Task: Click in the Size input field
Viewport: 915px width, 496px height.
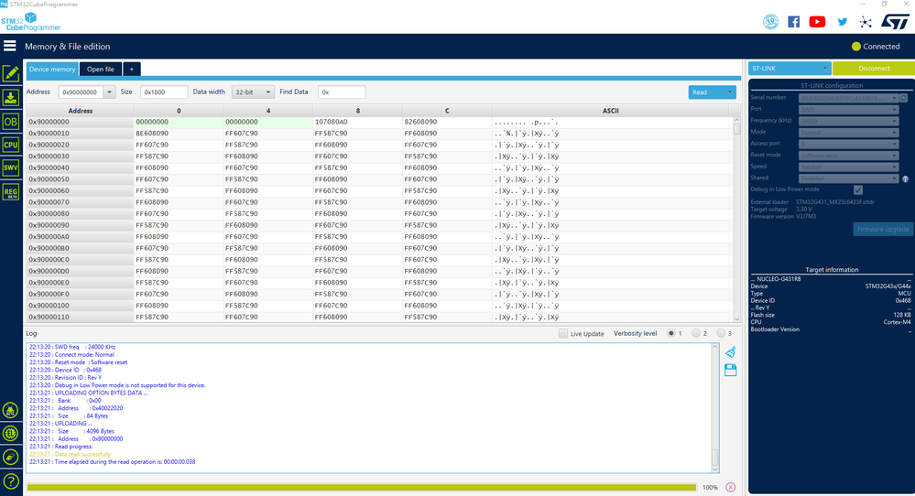Action: [164, 92]
